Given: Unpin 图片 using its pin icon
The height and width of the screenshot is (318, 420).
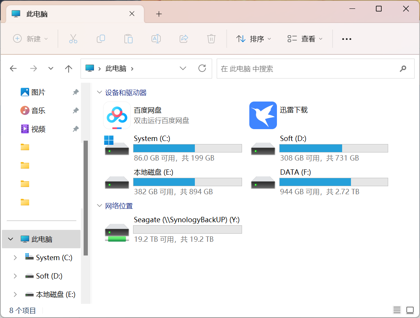Looking at the screenshot, I should [76, 92].
